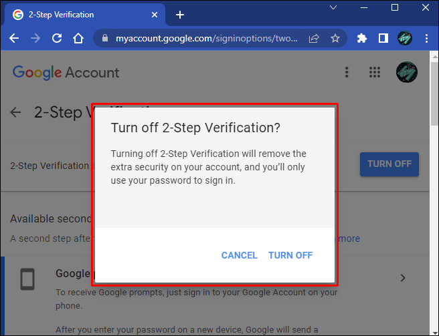Click the Google Account profile avatar

pos(407,72)
